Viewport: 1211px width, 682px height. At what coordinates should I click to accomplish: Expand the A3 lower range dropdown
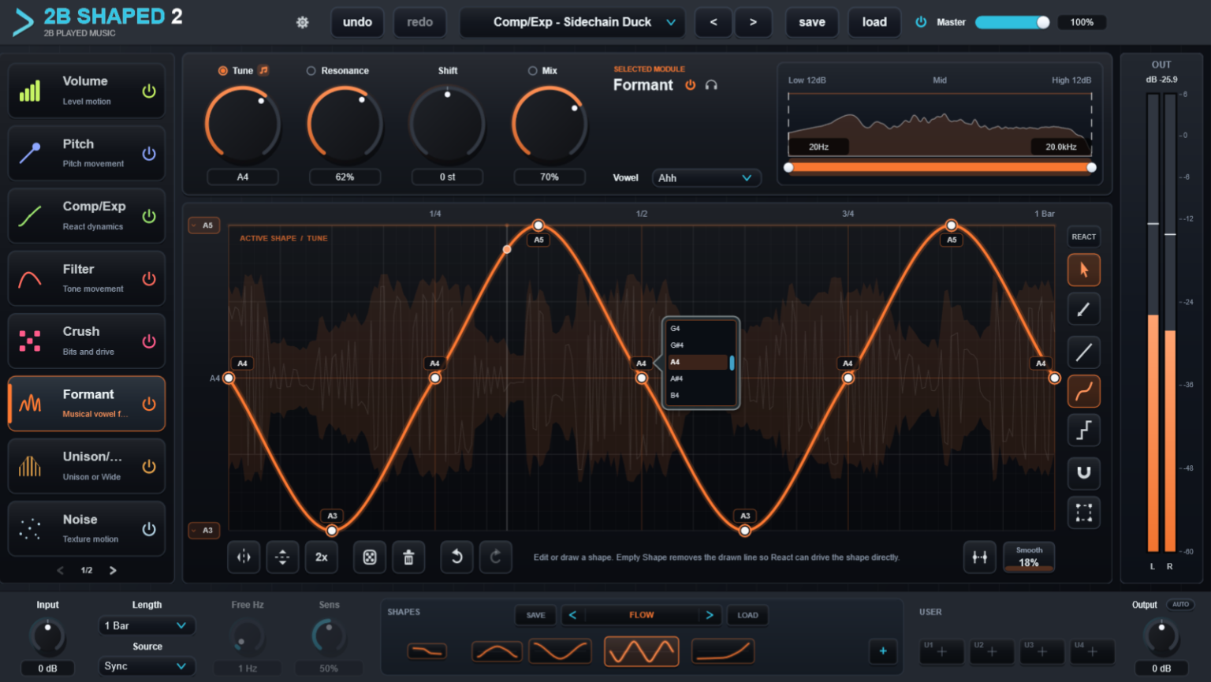203,531
